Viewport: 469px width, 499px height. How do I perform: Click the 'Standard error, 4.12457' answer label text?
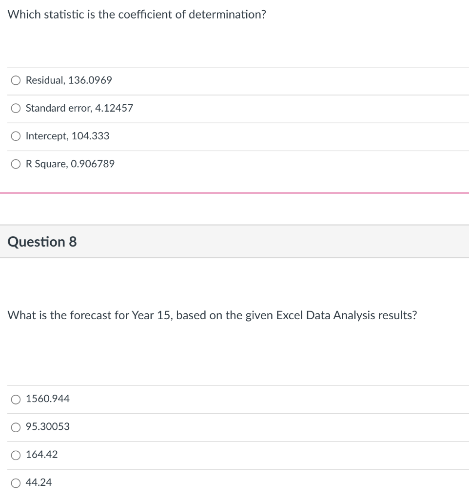pos(79,108)
